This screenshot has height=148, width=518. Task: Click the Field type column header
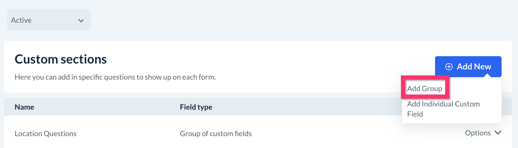pos(196,107)
